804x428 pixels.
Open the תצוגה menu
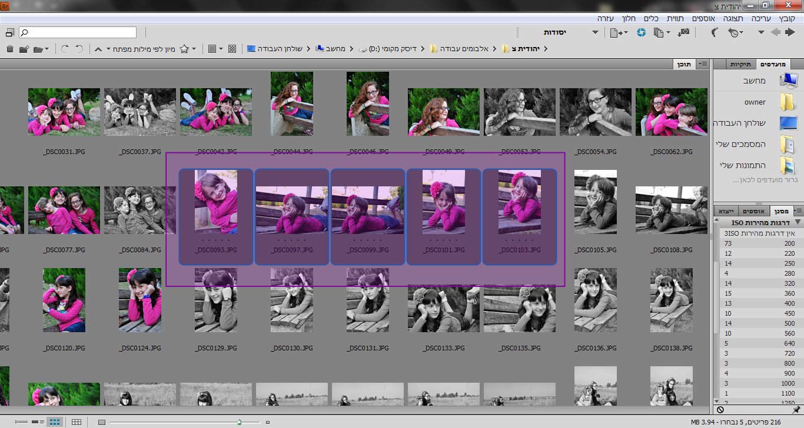tap(733, 19)
